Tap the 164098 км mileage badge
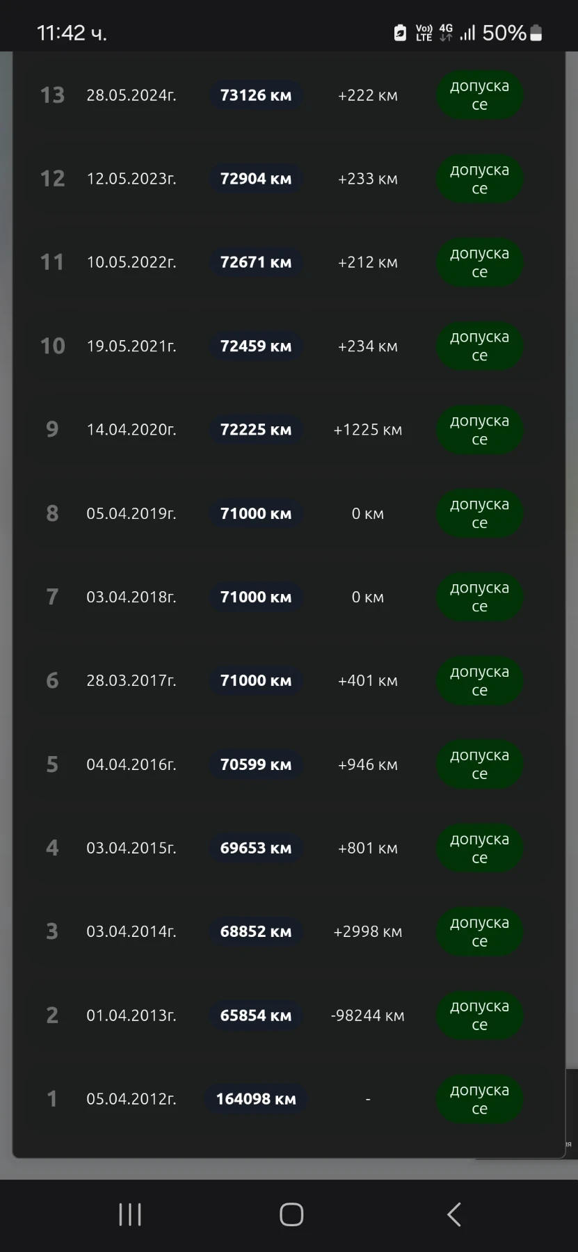 tap(256, 1099)
